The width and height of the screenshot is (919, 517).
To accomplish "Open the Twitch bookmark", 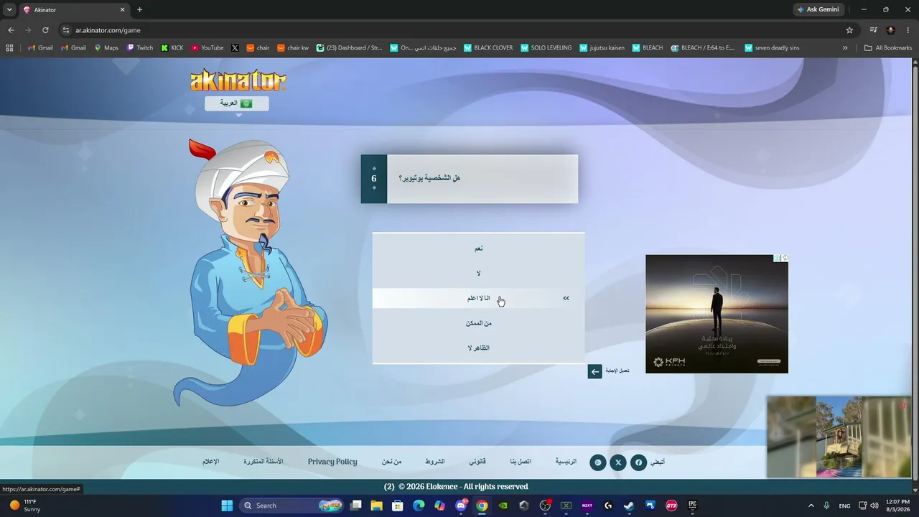I will 140,48.
